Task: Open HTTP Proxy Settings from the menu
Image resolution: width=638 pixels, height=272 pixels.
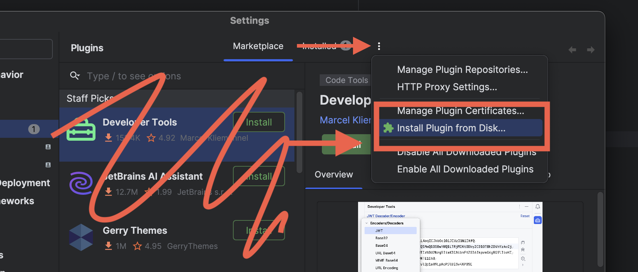Action: [447, 87]
